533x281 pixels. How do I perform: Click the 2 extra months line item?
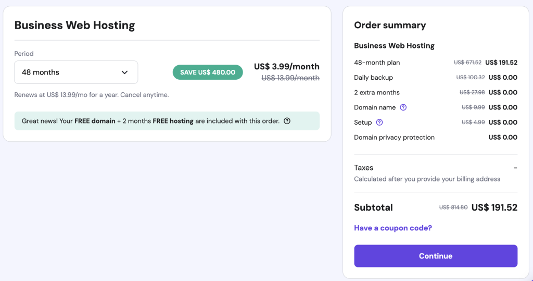[x=377, y=92]
